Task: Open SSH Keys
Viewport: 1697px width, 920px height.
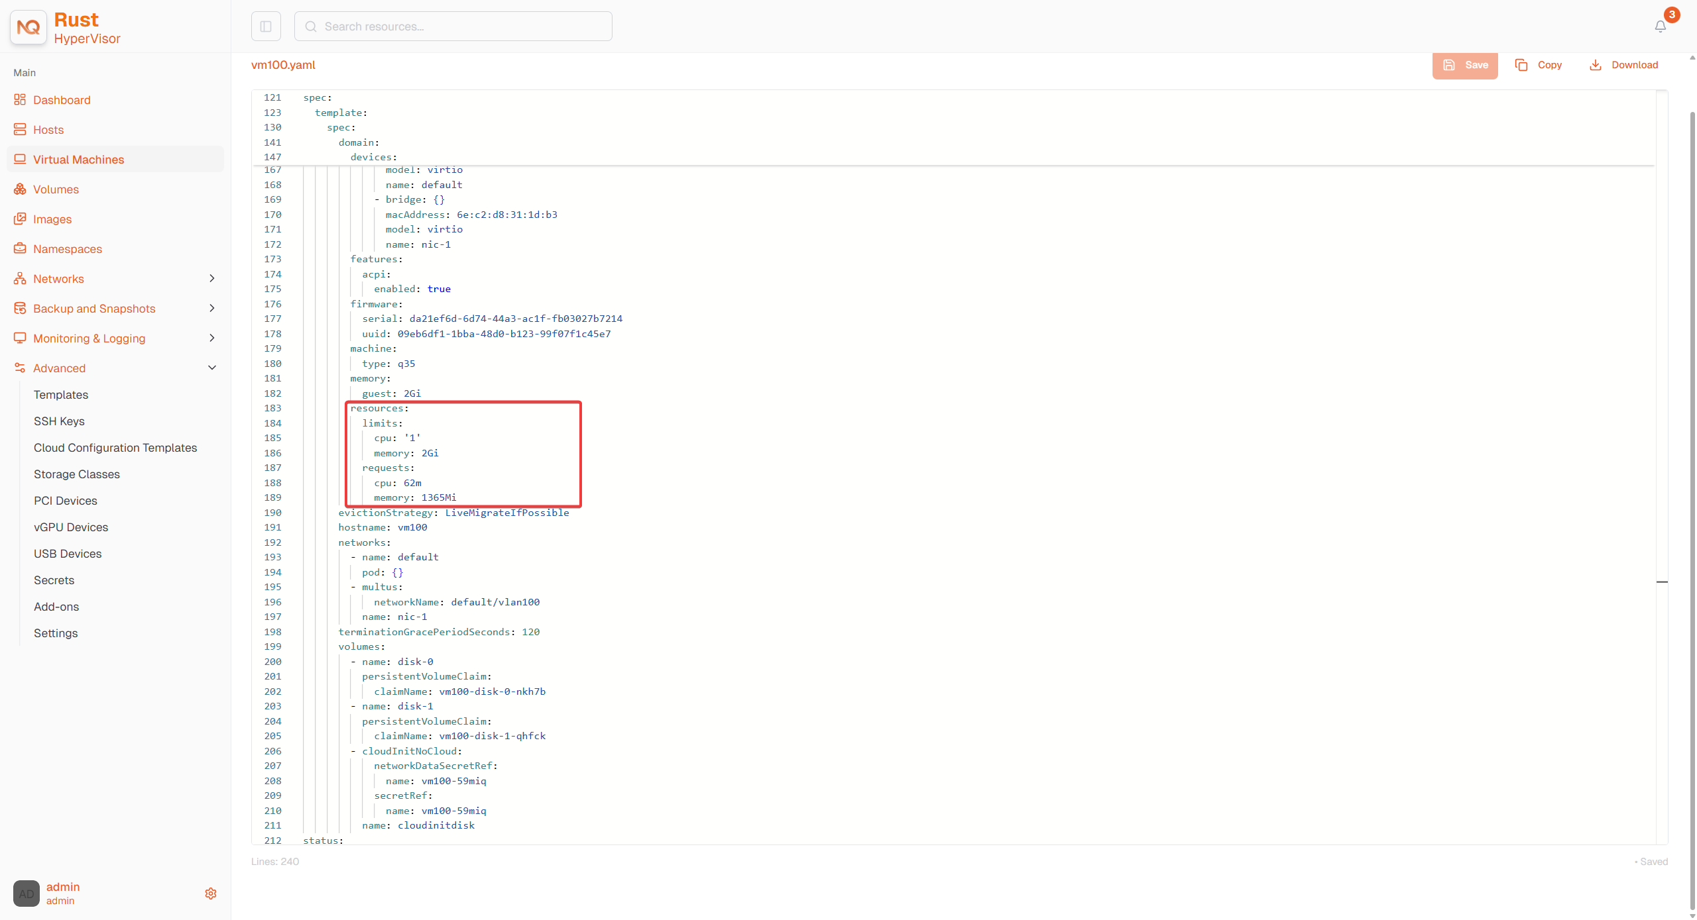Action: [59, 421]
